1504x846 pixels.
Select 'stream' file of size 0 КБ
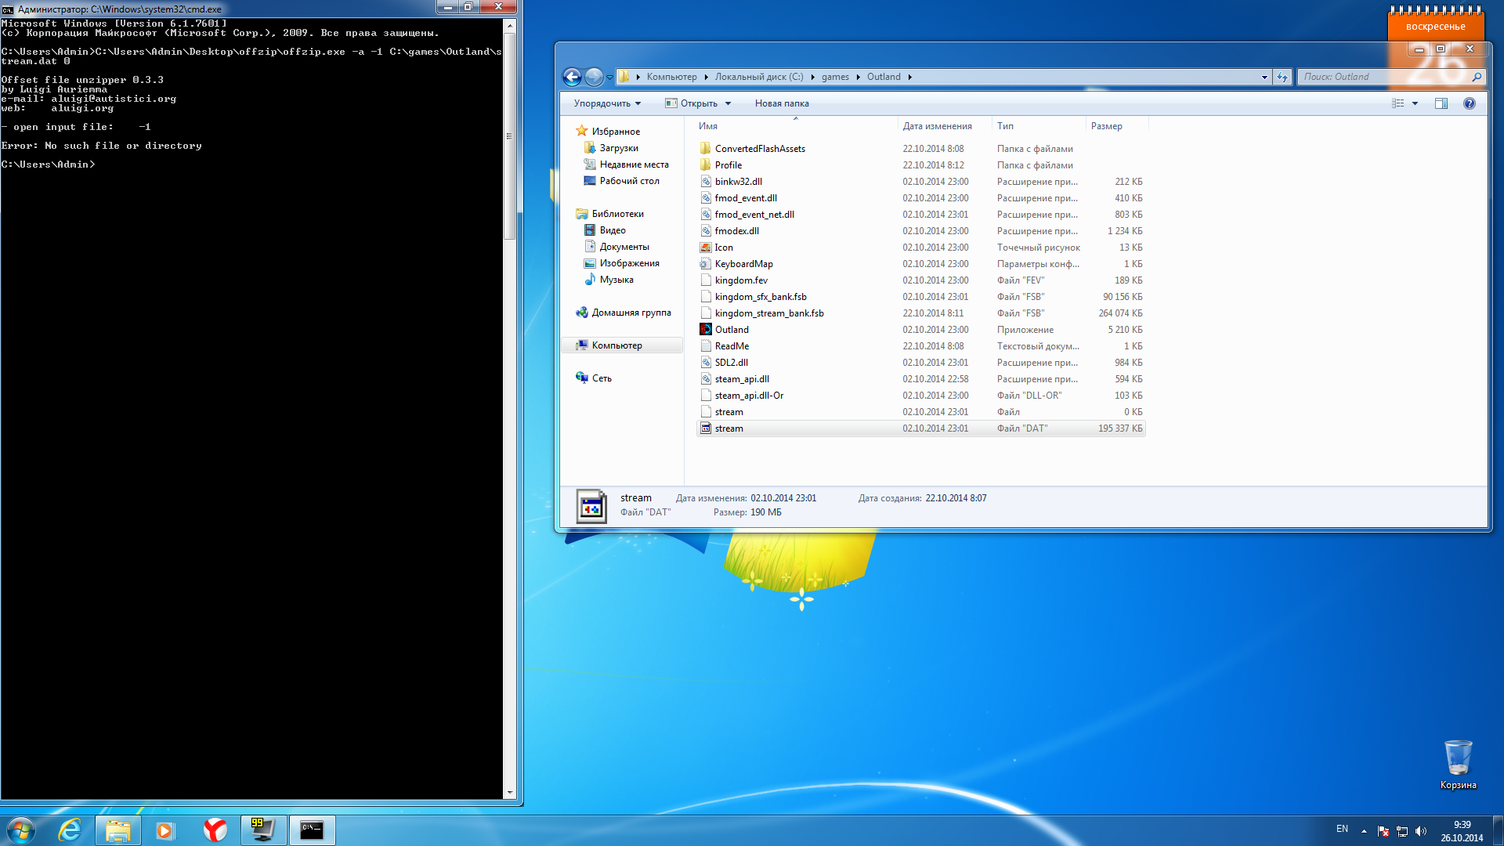click(728, 412)
